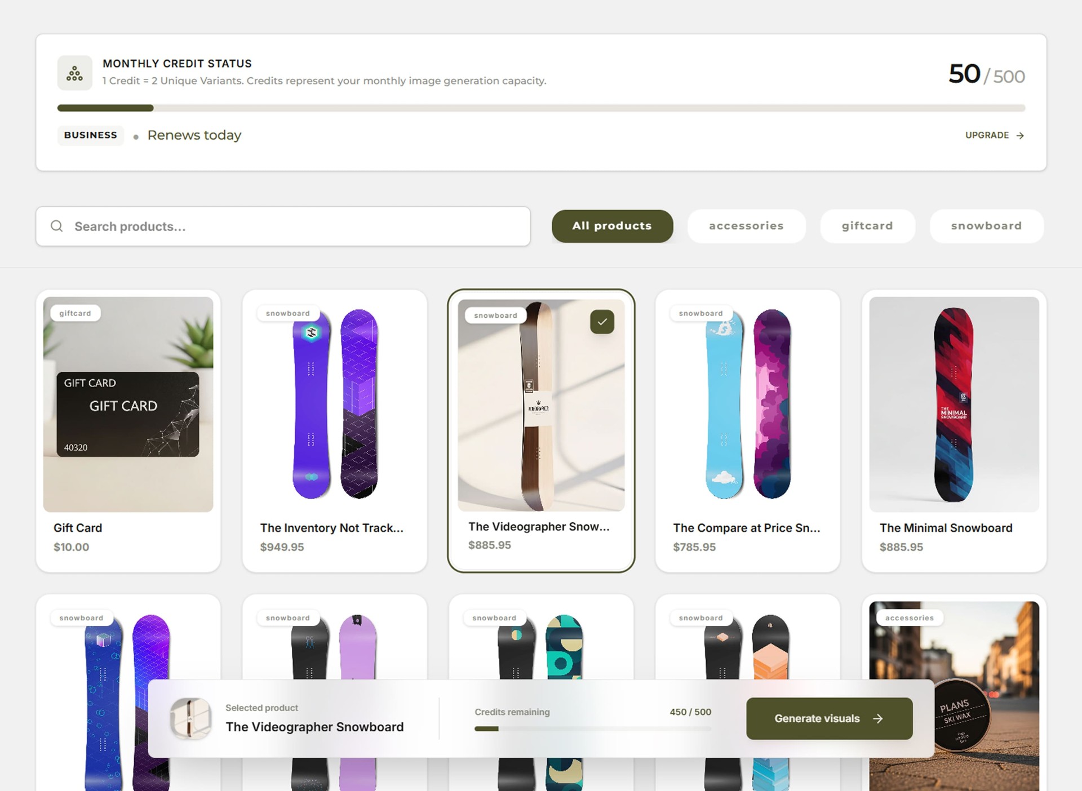Screen dimensions: 1082x791
Task: Focus the Search products input field
Action: [283, 226]
